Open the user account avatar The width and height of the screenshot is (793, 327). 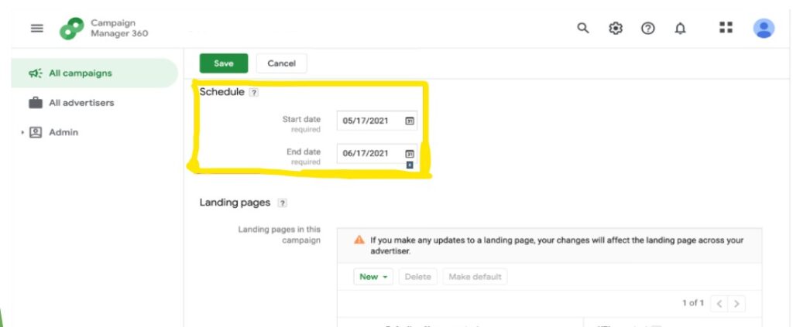click(x=764, y=29)
